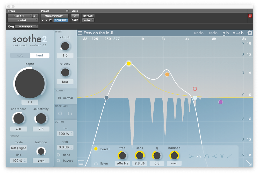Image resolution: width=259 pixels, height=174 pixels.
Task: Switch to soft mode
Action: tap(20, 55)
